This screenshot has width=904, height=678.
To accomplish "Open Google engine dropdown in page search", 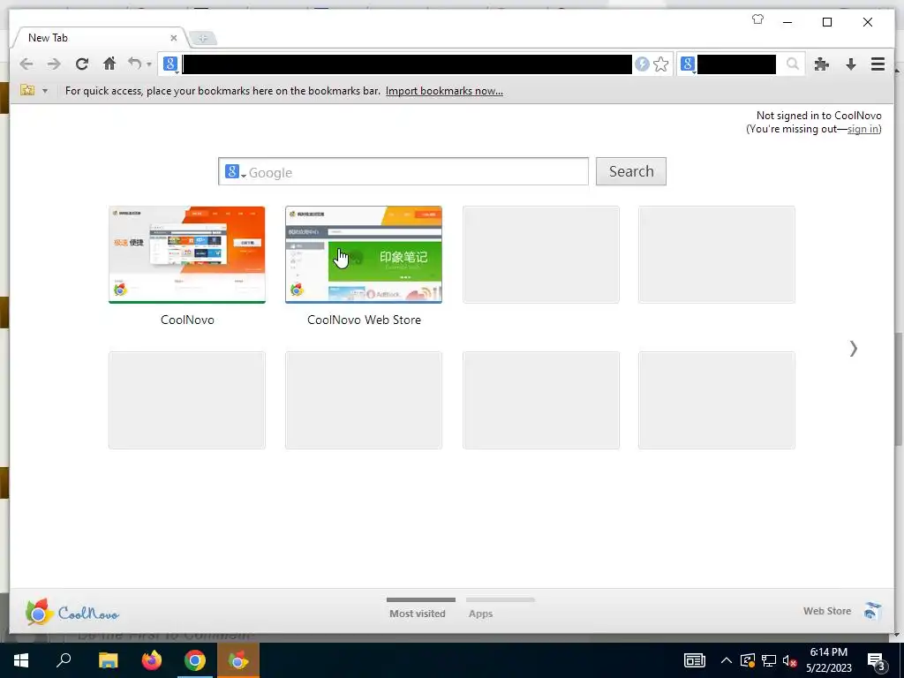I will 235,172.
